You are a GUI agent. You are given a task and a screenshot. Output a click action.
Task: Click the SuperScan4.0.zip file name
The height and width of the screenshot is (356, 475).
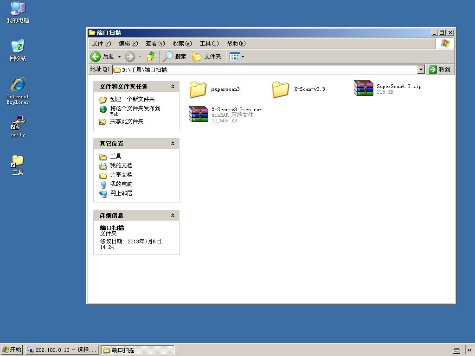(x=399, y=86)
